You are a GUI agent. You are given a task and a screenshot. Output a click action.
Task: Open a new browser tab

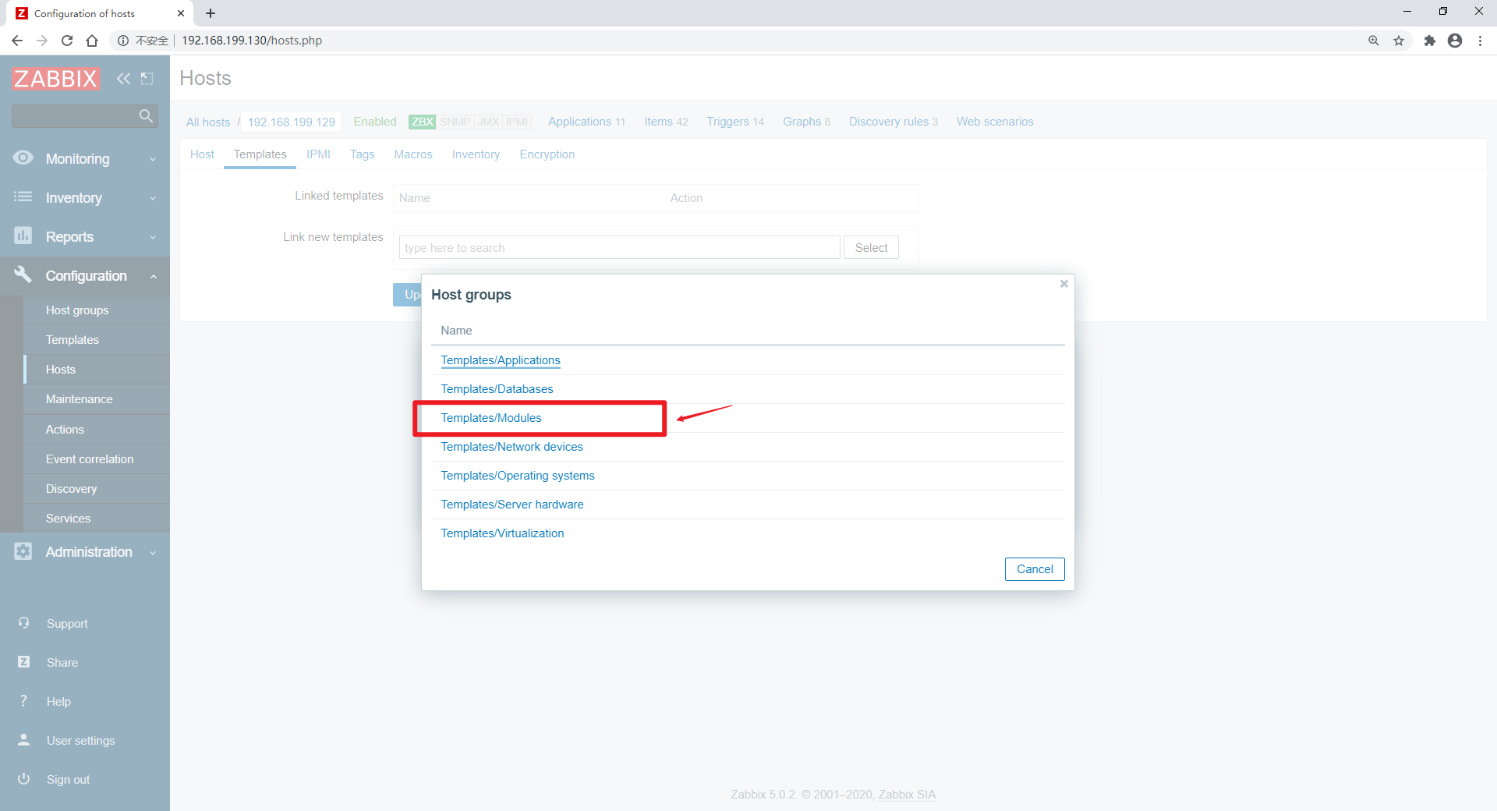tap(211, 13)
